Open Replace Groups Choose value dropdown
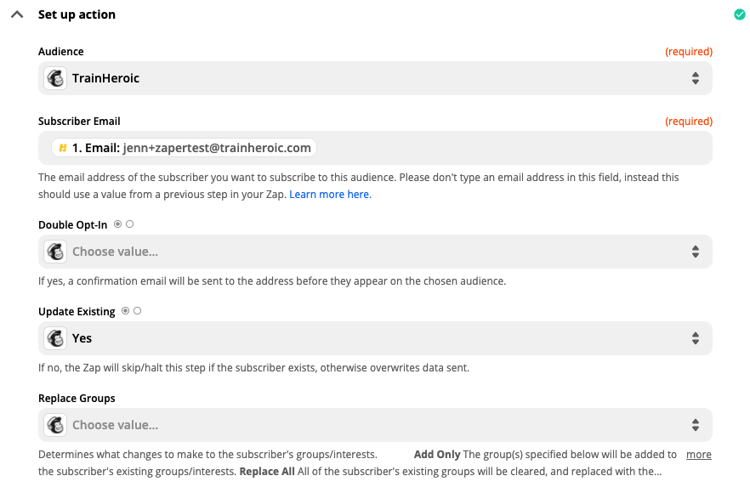Viewport: 750px width, 487px height. 376,425
